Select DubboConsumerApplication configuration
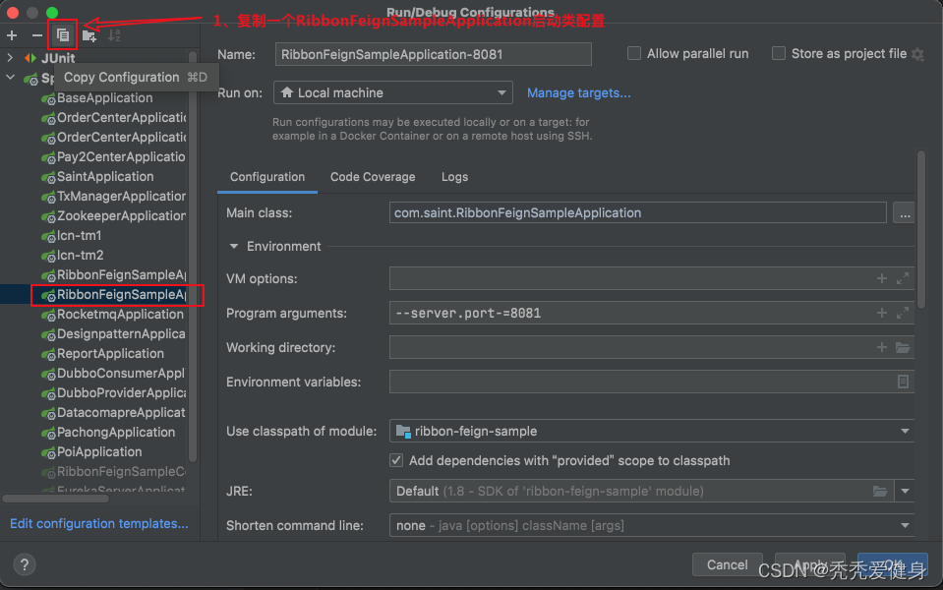This screenshot has height=590, width=943. [113, 374]
